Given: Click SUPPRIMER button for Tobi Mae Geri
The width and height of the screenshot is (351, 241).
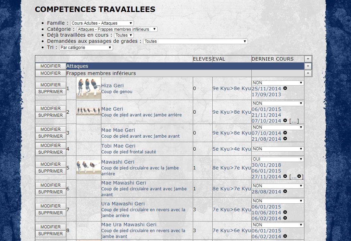Looking at the screenshot, I should 50,152.
